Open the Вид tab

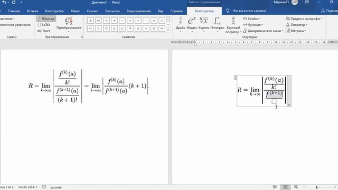pyautogui.click(x=161, y=11)
